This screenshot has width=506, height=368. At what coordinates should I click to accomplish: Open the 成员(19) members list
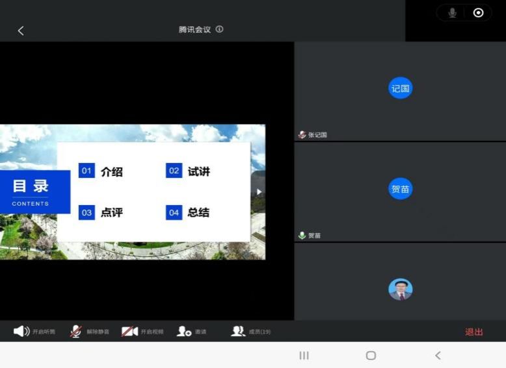[x=250, y=332]
